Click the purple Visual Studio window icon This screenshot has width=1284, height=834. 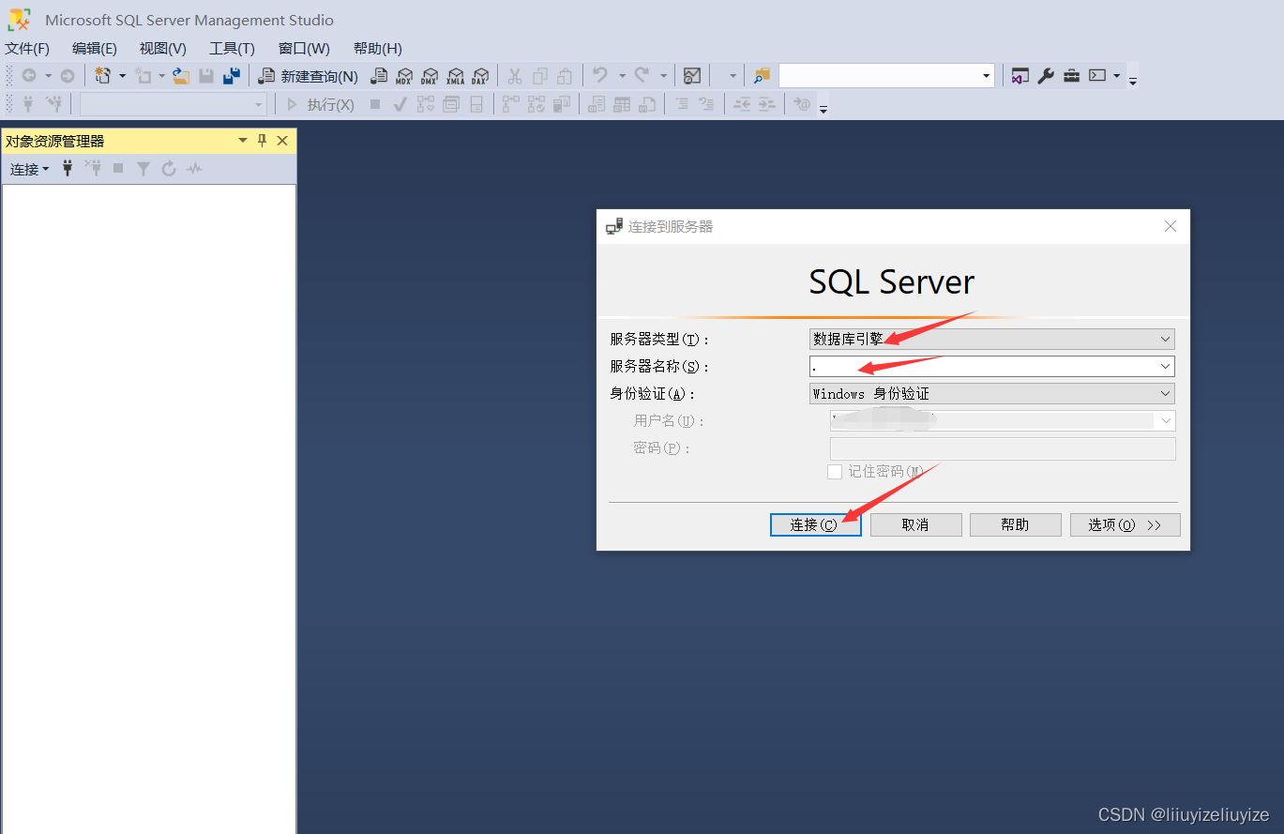tap(1020, 76)
